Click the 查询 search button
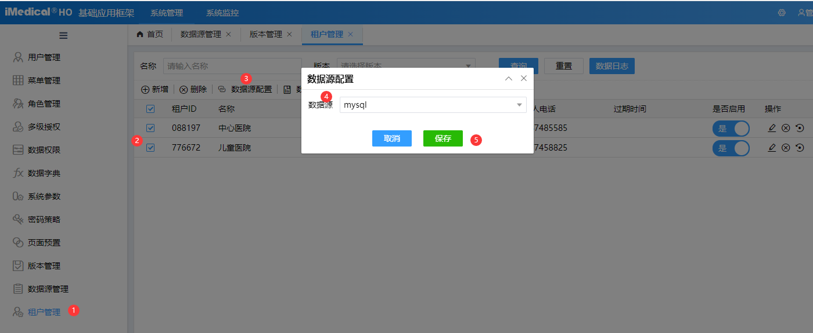The height and width of the screenshot is (333, 813). click(519, 66)
